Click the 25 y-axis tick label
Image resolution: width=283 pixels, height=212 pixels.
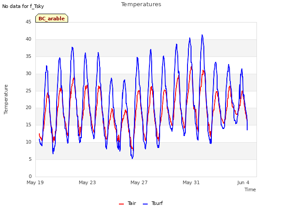click(x=28, y=91)
